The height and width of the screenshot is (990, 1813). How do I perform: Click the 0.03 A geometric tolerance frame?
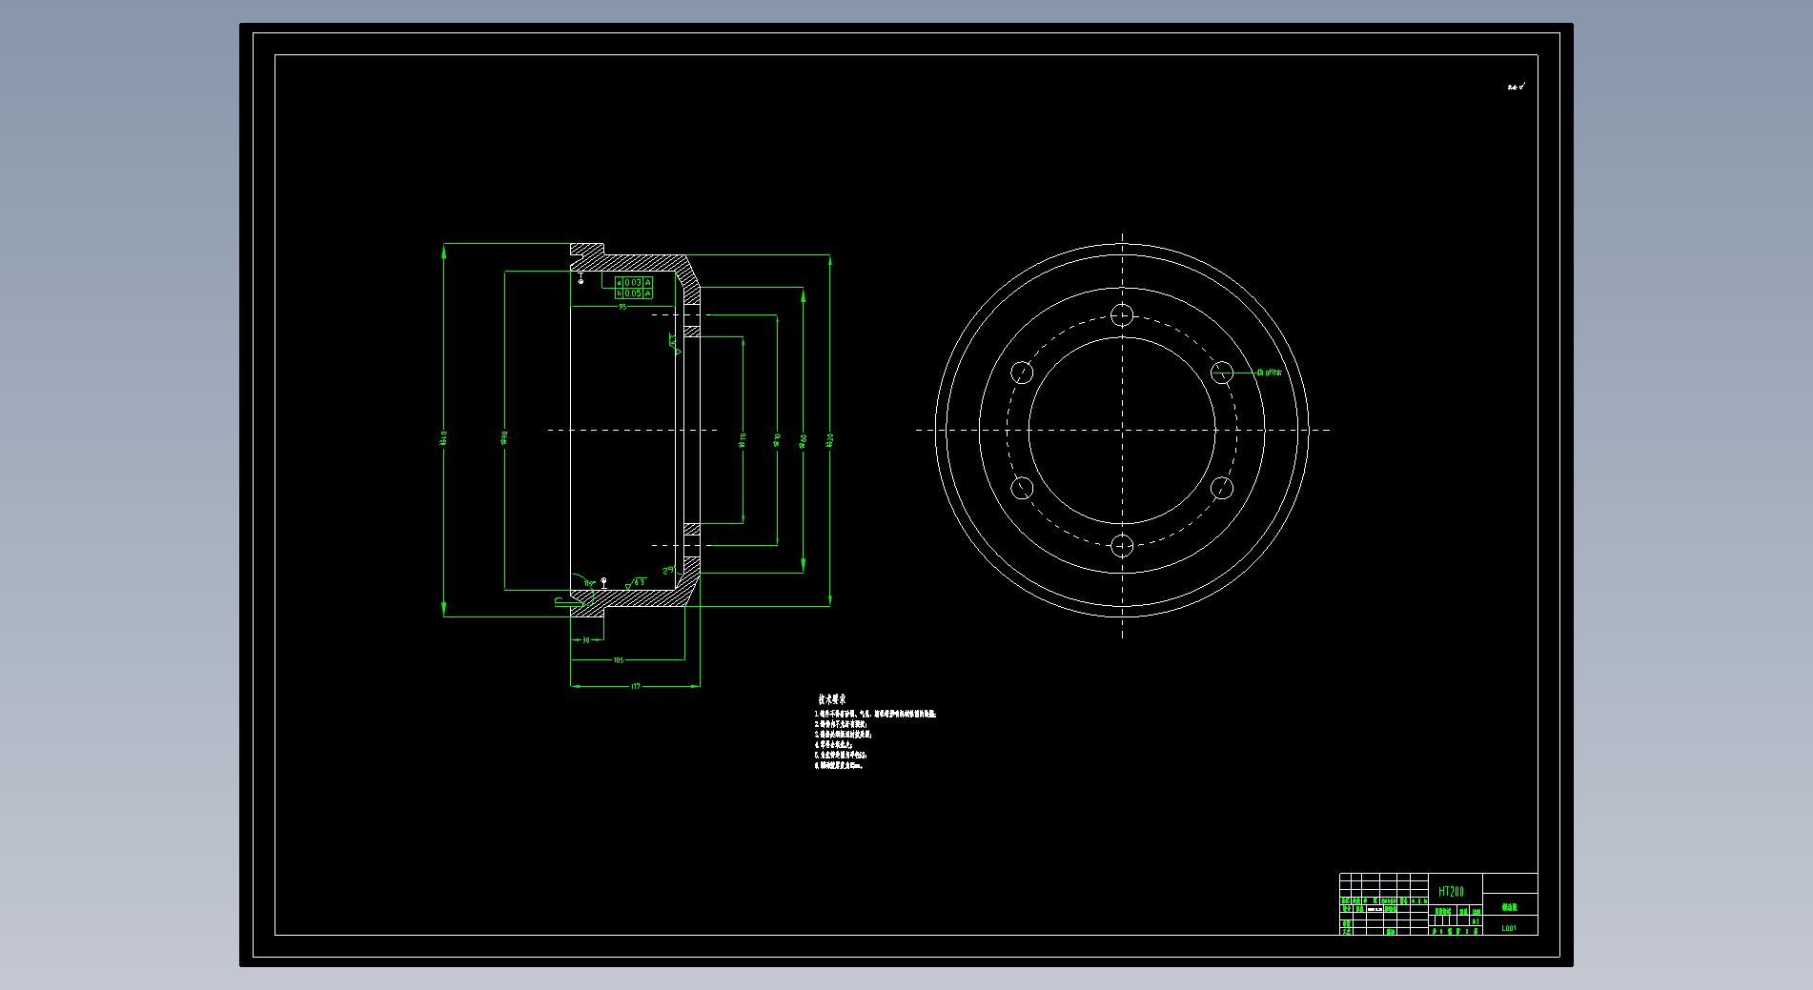(634, 282)
